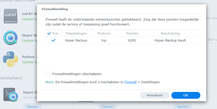The width and height of the screenshot is (217, 109).
Task: Click the Firewallmelding dialog title
Action: [x=55, y=9]
